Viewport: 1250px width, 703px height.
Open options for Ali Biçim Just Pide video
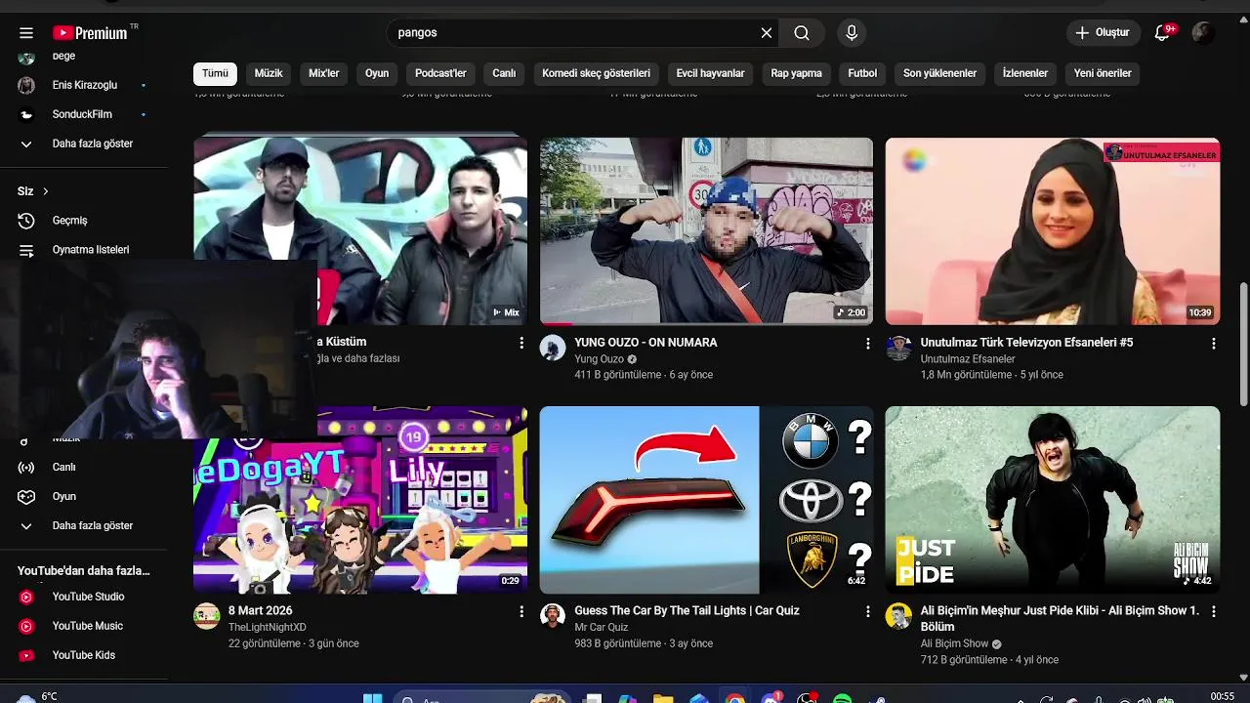(1214, 611)
